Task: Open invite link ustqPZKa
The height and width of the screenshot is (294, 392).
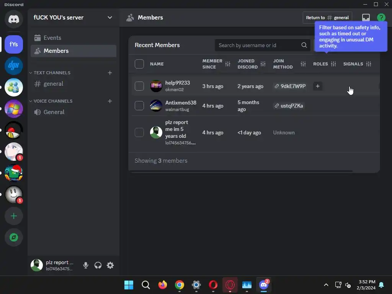Action: point(289,106)
